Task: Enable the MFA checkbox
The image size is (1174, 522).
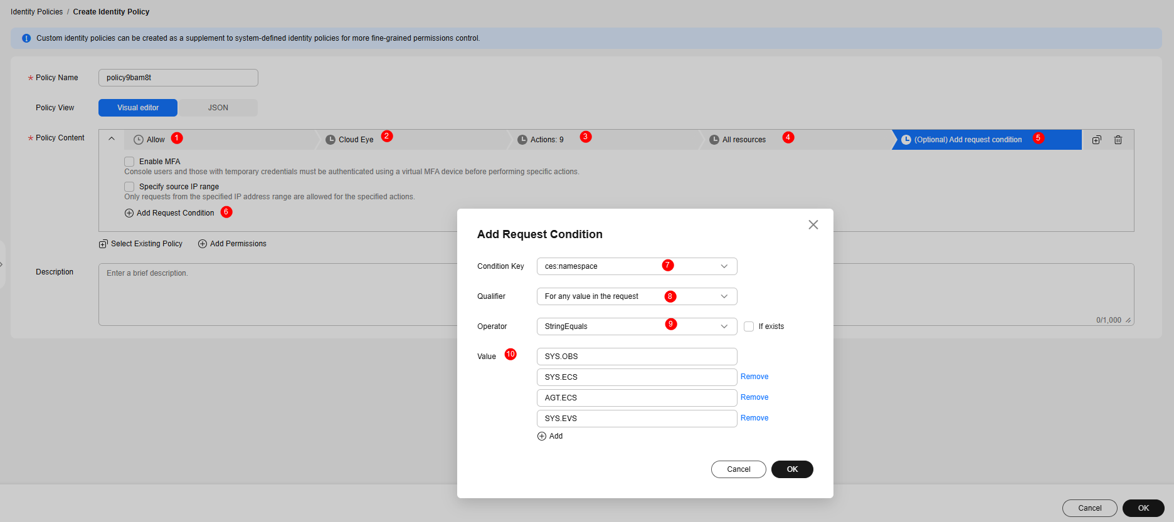Action: coord(129,162)
